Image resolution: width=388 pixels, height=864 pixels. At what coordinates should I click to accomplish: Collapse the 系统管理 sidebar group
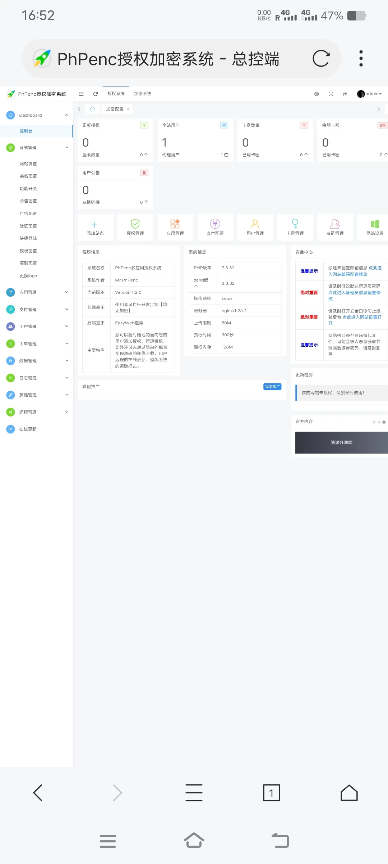[67, 148]
